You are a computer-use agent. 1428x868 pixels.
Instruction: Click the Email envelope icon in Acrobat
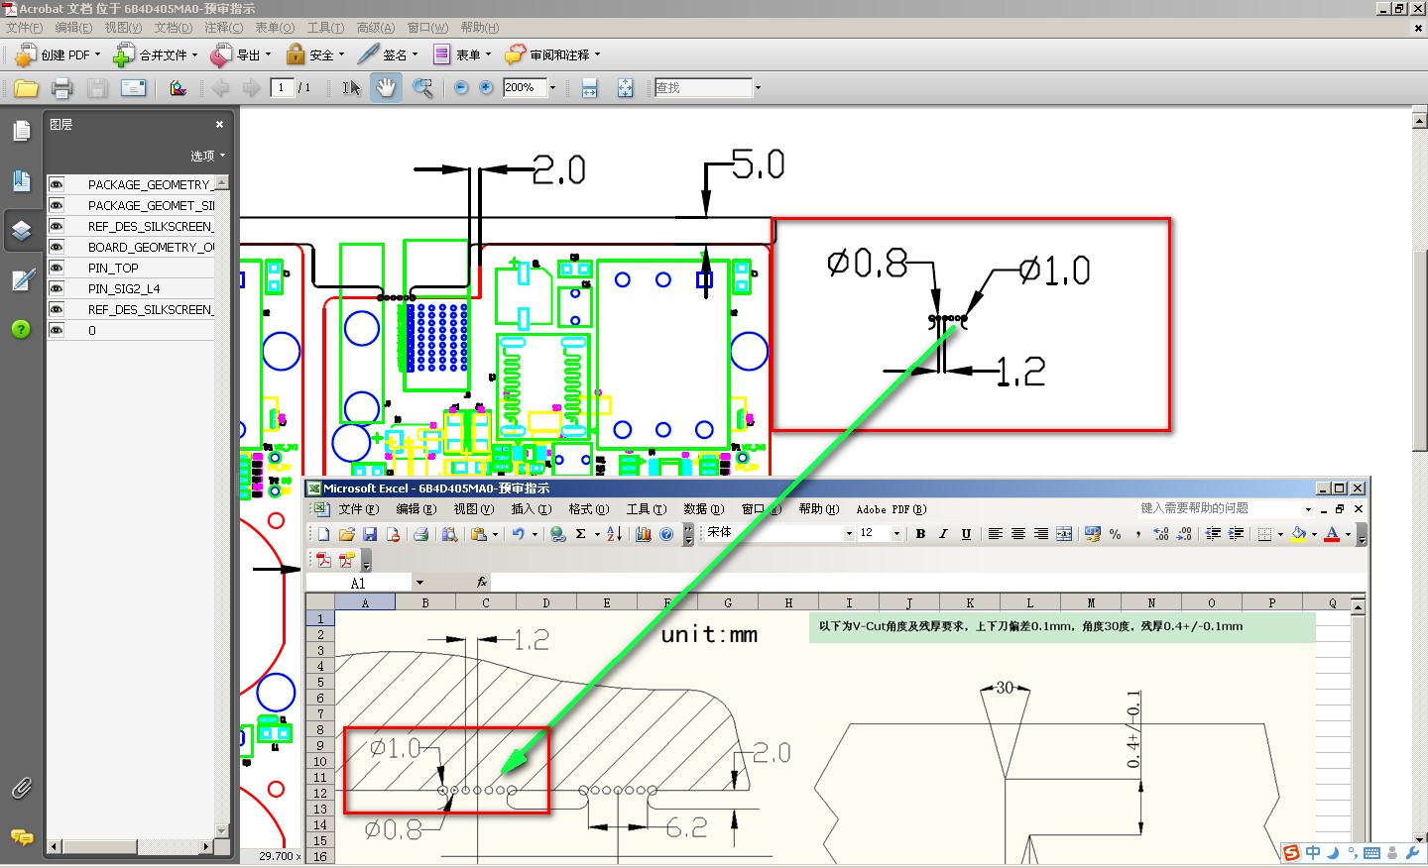pos(133,88)
